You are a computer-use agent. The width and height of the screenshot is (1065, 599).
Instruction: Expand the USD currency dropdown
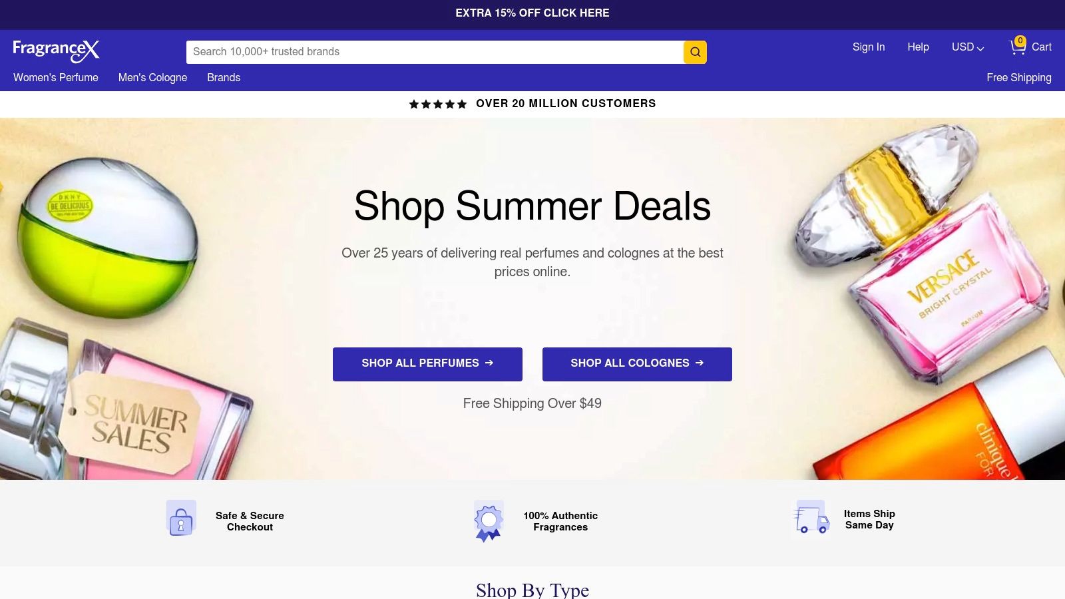click(x=967, y=47)
